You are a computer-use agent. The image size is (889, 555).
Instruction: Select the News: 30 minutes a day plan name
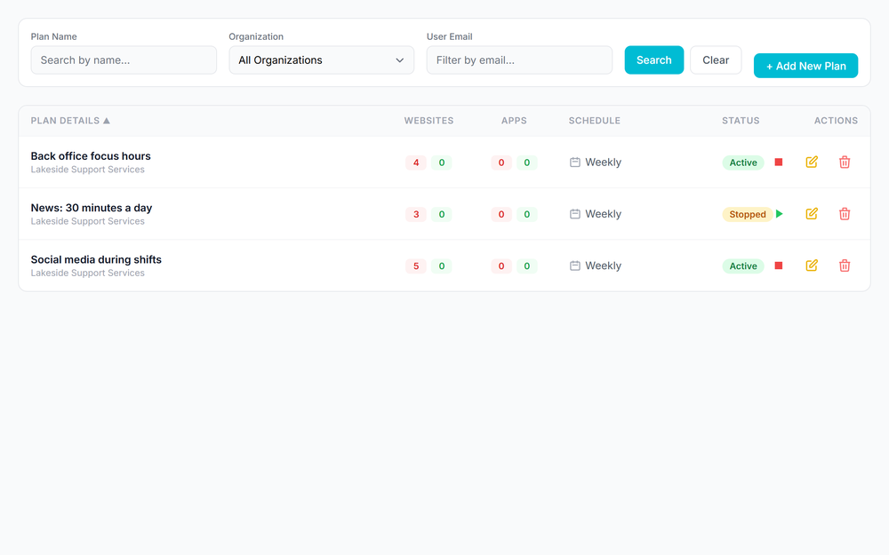point(92,208)
